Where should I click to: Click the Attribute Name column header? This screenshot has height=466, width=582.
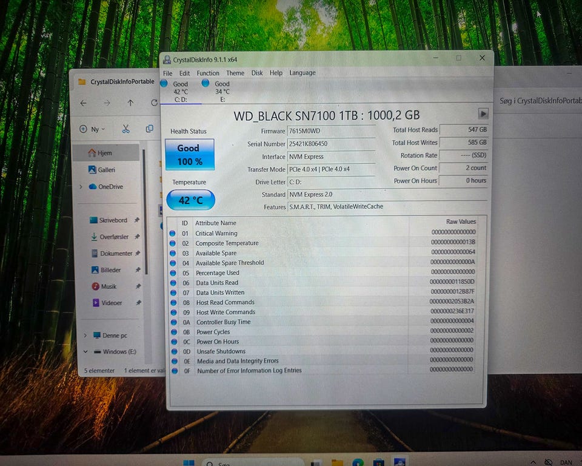tap(216, 223)
